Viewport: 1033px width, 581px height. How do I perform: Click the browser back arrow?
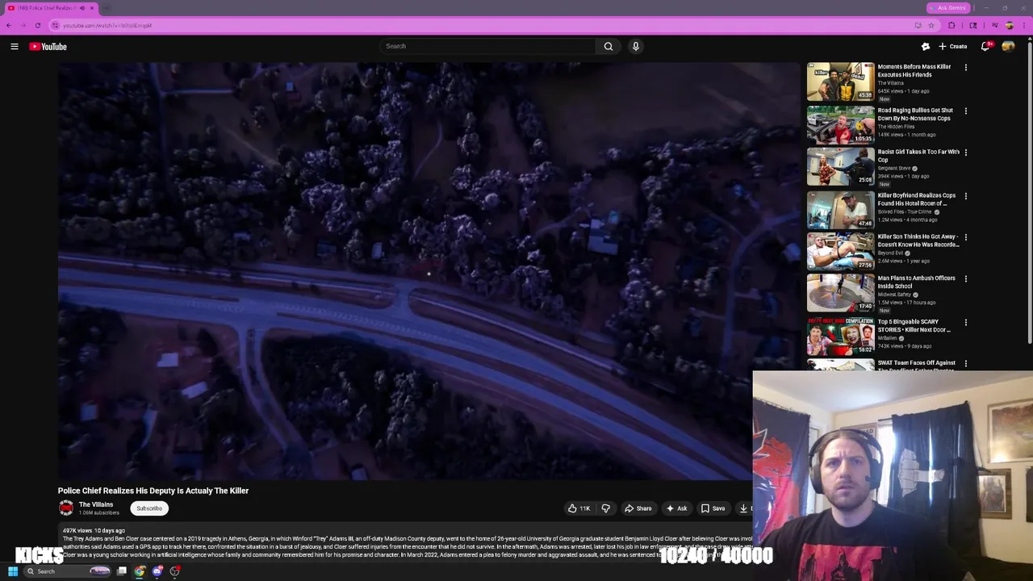pos(9,25)
